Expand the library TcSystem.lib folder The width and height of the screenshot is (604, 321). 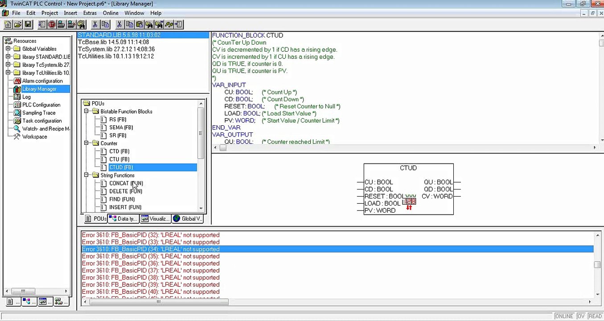click(8, 65)
